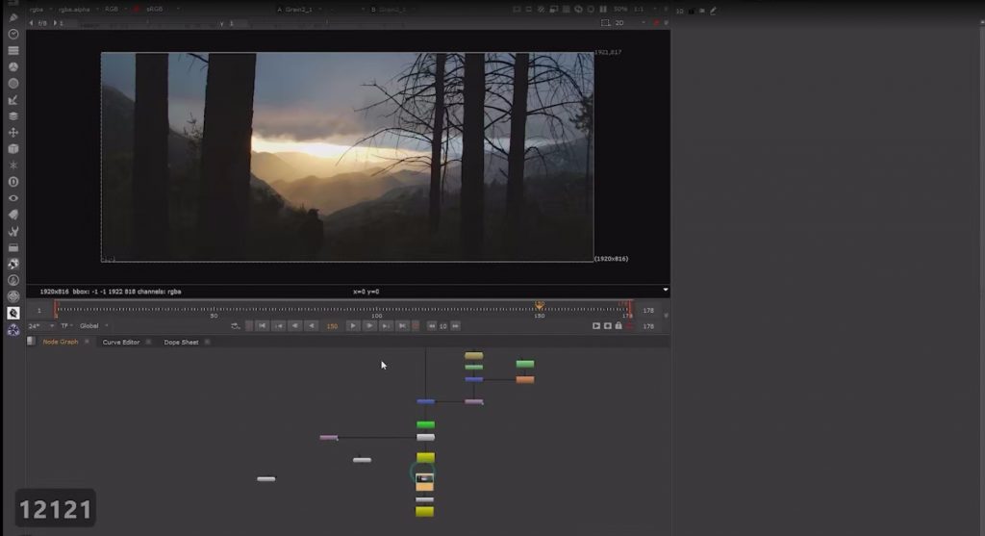Viewport: 985px width, 536px height.
Task: Open the Draw nodes brush icon
Action: 13,17
